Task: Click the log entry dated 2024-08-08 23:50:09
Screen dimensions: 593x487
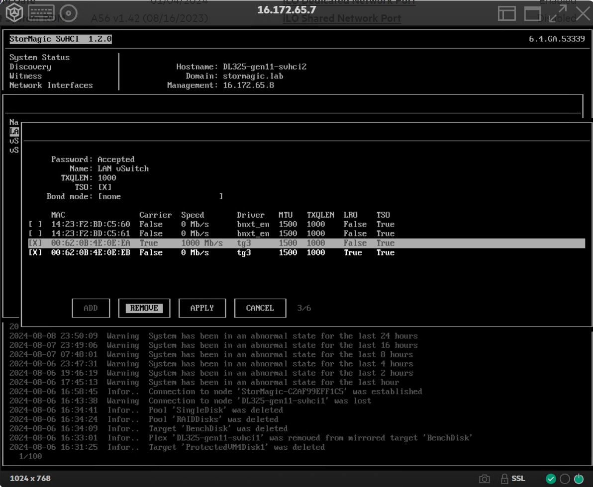Action: pyautogui.click(x=214, y=336)
